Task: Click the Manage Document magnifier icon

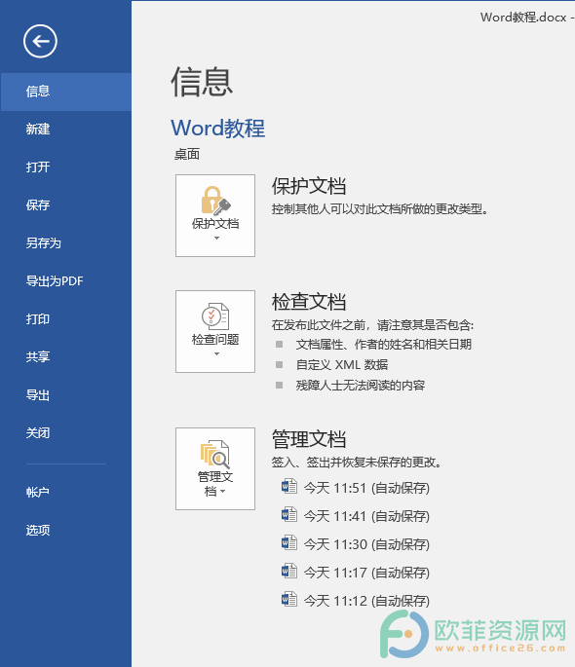Action: [x=215, y=454]
